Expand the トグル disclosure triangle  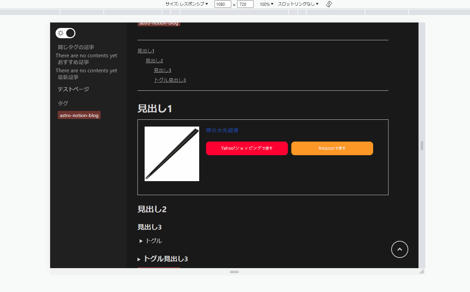141,240
